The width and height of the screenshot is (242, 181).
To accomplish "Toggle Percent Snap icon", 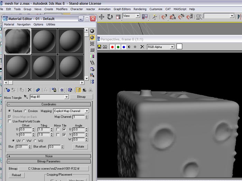I will pyautogui.click(x=181, y=17).
